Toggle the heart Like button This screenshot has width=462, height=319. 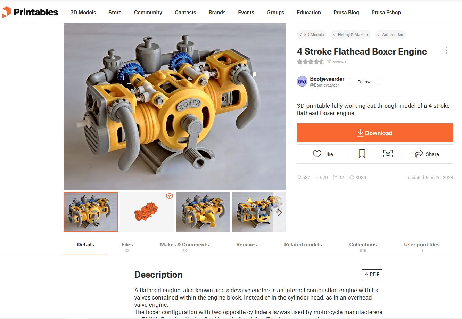323,154
